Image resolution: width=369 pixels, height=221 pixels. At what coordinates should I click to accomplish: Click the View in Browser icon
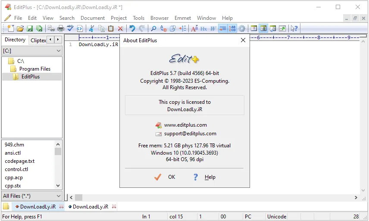(80, 28)
